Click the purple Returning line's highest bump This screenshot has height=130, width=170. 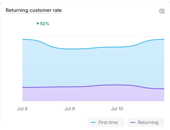click(114, 85)
